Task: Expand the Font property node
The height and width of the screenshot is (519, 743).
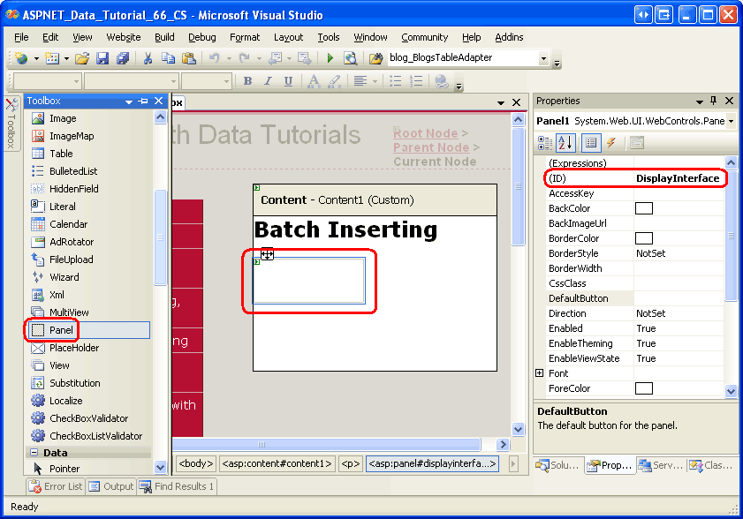Action: [x=539, y=373]
